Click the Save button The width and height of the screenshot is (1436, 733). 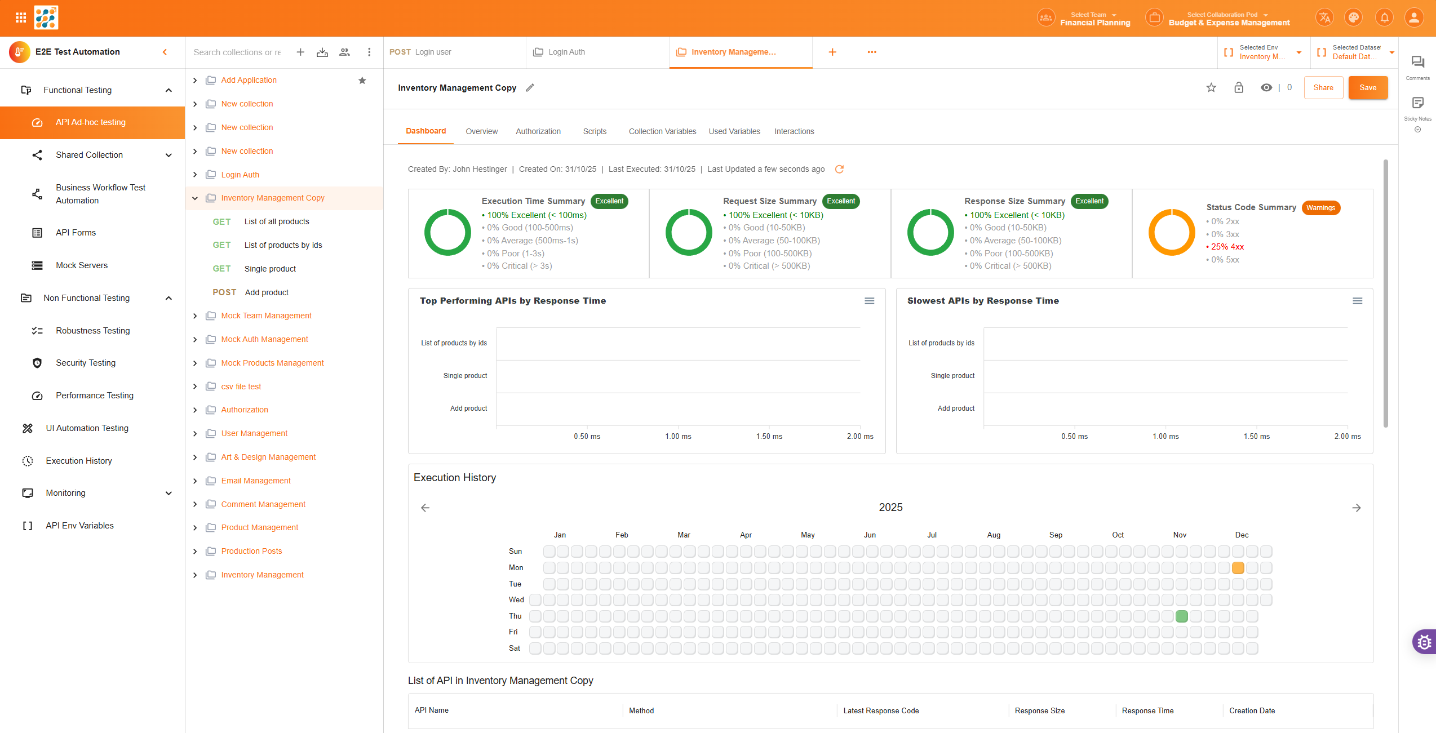tap(1367, 87)
